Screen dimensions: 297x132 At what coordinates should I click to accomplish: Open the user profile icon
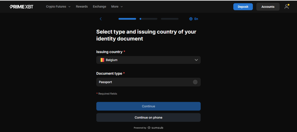[x=287, y=7]
